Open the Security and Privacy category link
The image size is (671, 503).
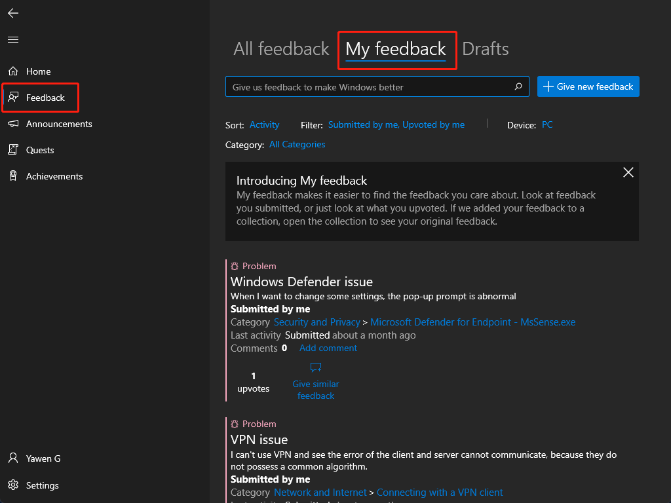pos(316,322)
